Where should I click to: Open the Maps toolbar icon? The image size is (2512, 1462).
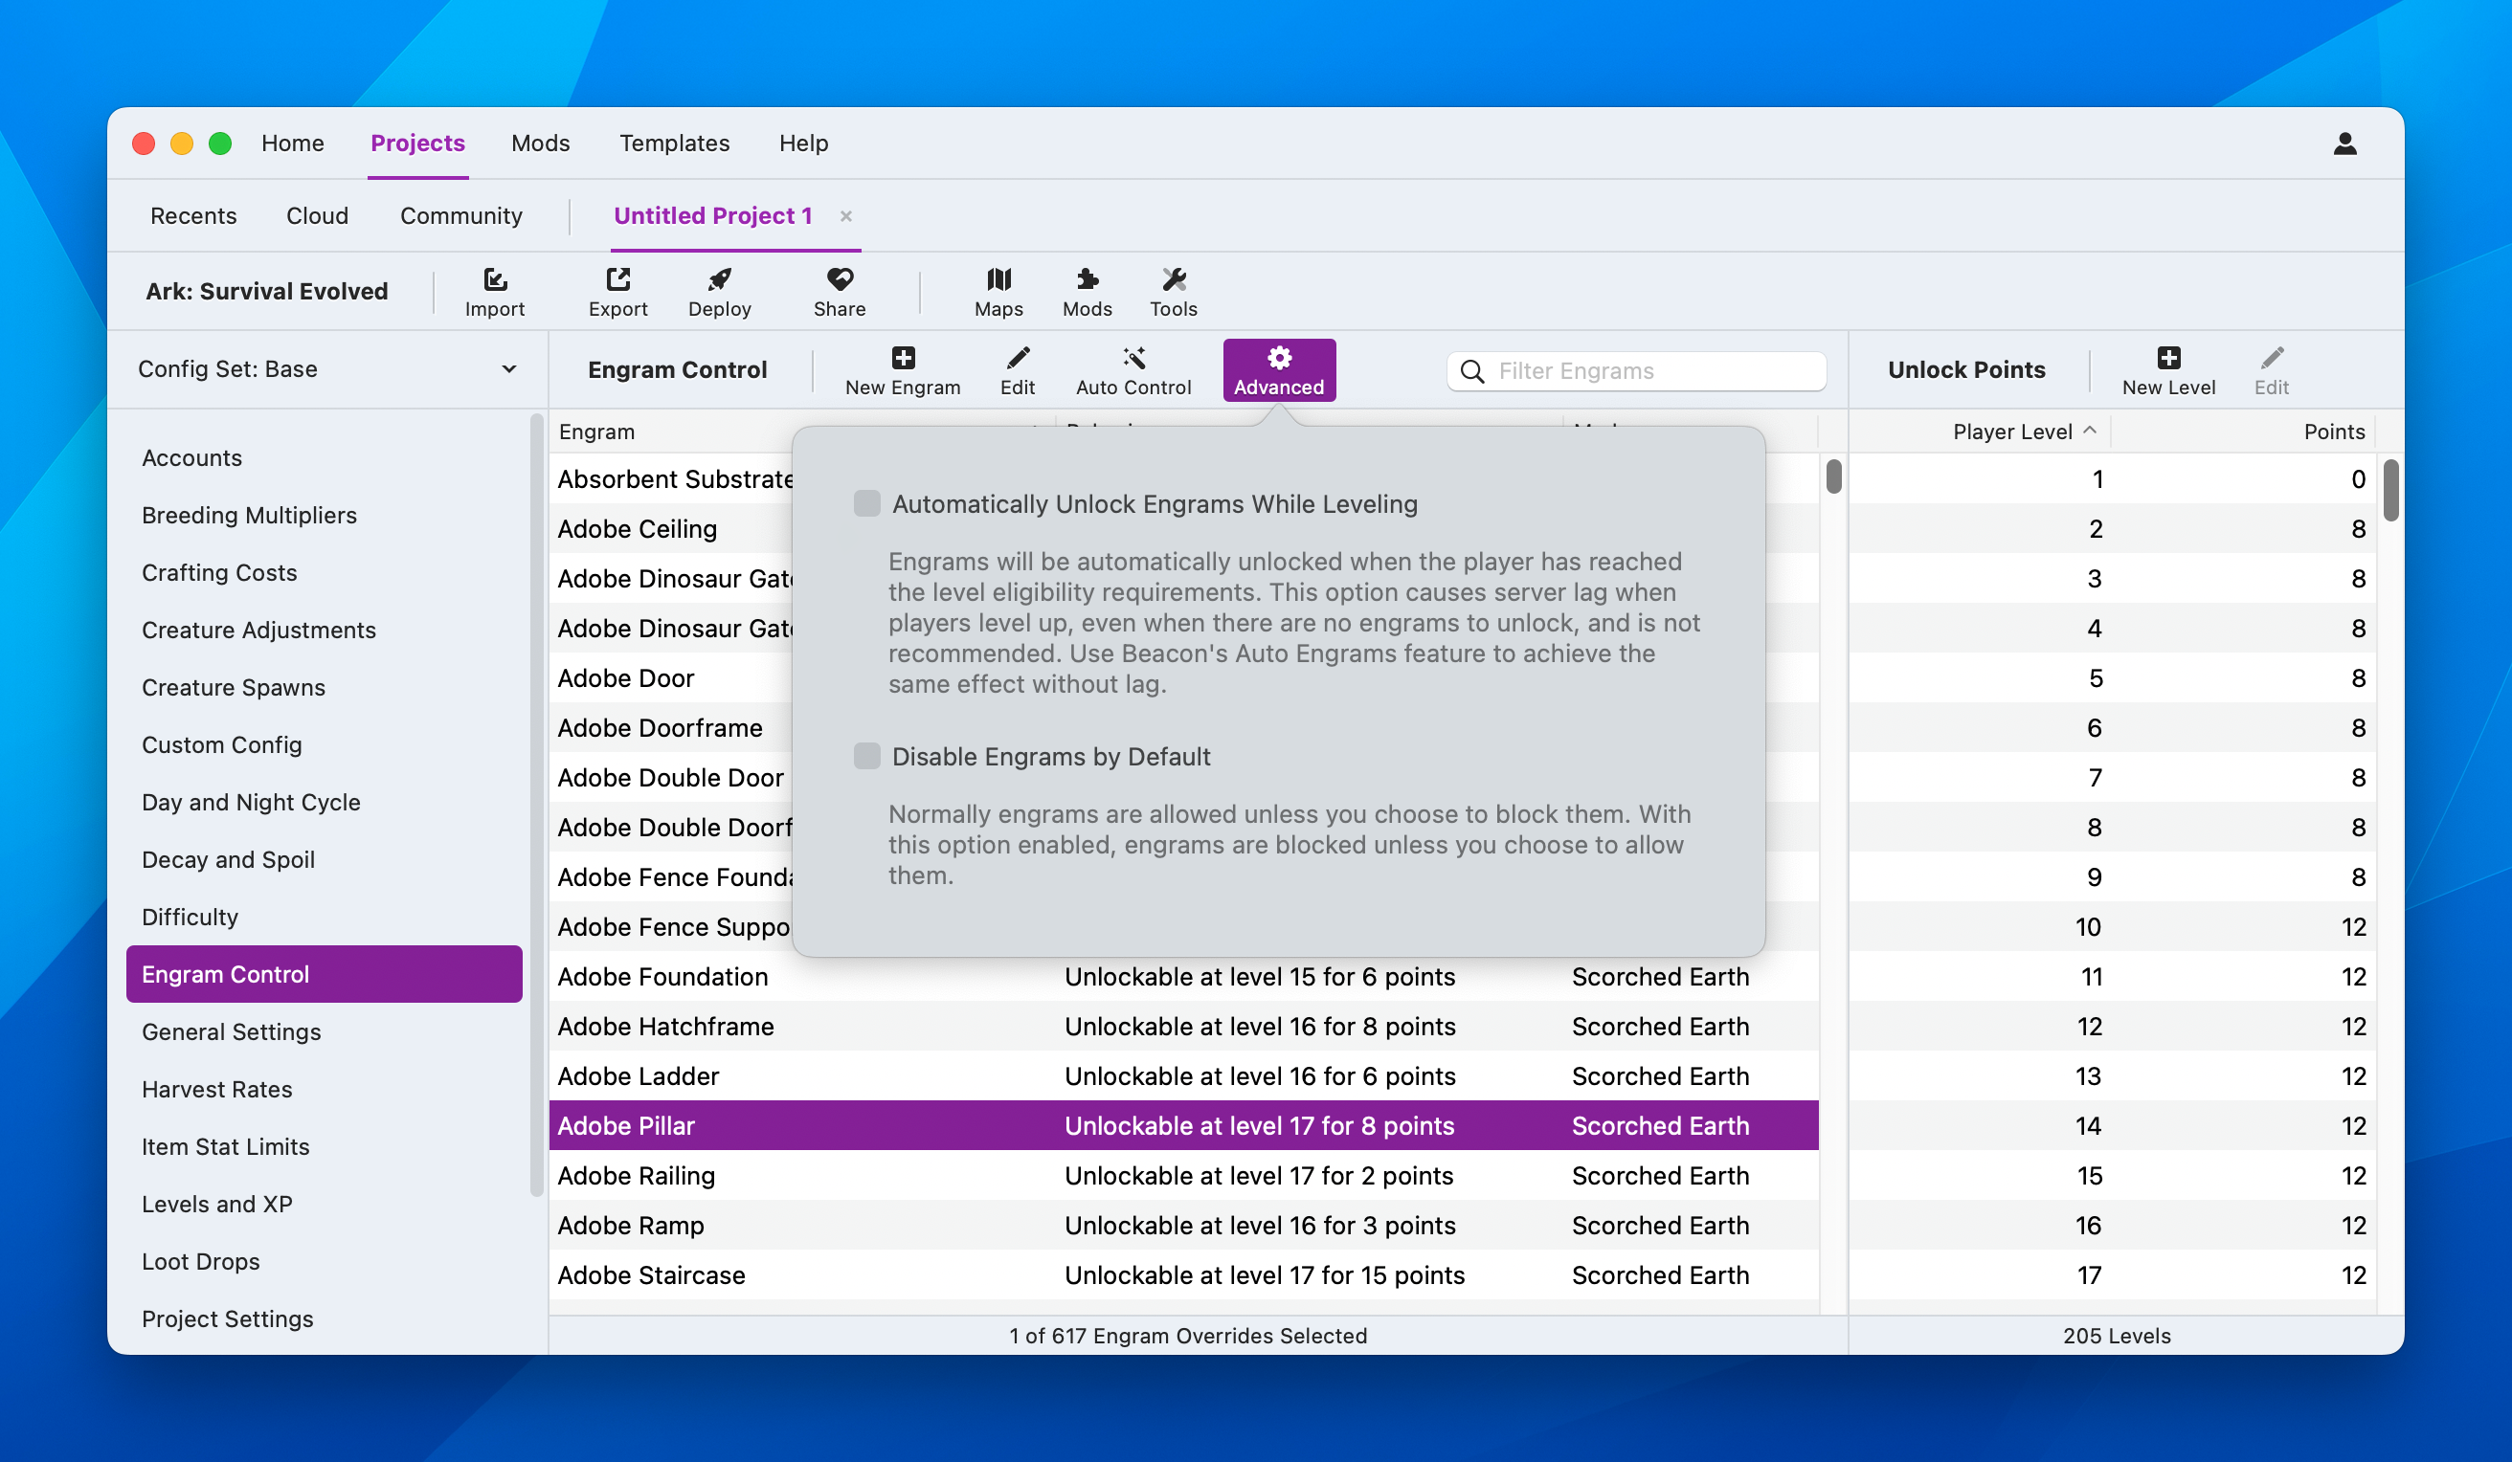998,280
